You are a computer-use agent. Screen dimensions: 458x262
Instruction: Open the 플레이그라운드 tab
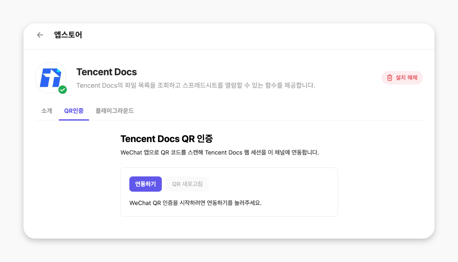pos(114,111)
